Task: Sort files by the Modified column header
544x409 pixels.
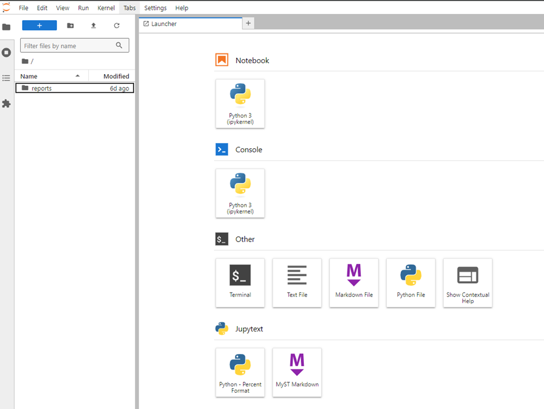Action: [112, 76]
